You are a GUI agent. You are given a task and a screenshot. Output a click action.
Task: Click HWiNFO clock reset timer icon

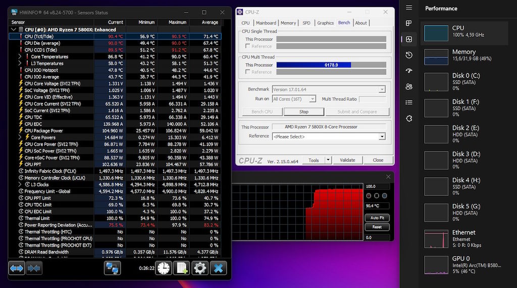[x=164, y=268]
